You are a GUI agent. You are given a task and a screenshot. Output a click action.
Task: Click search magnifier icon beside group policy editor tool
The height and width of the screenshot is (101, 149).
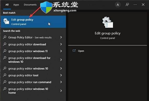point(4,75)
